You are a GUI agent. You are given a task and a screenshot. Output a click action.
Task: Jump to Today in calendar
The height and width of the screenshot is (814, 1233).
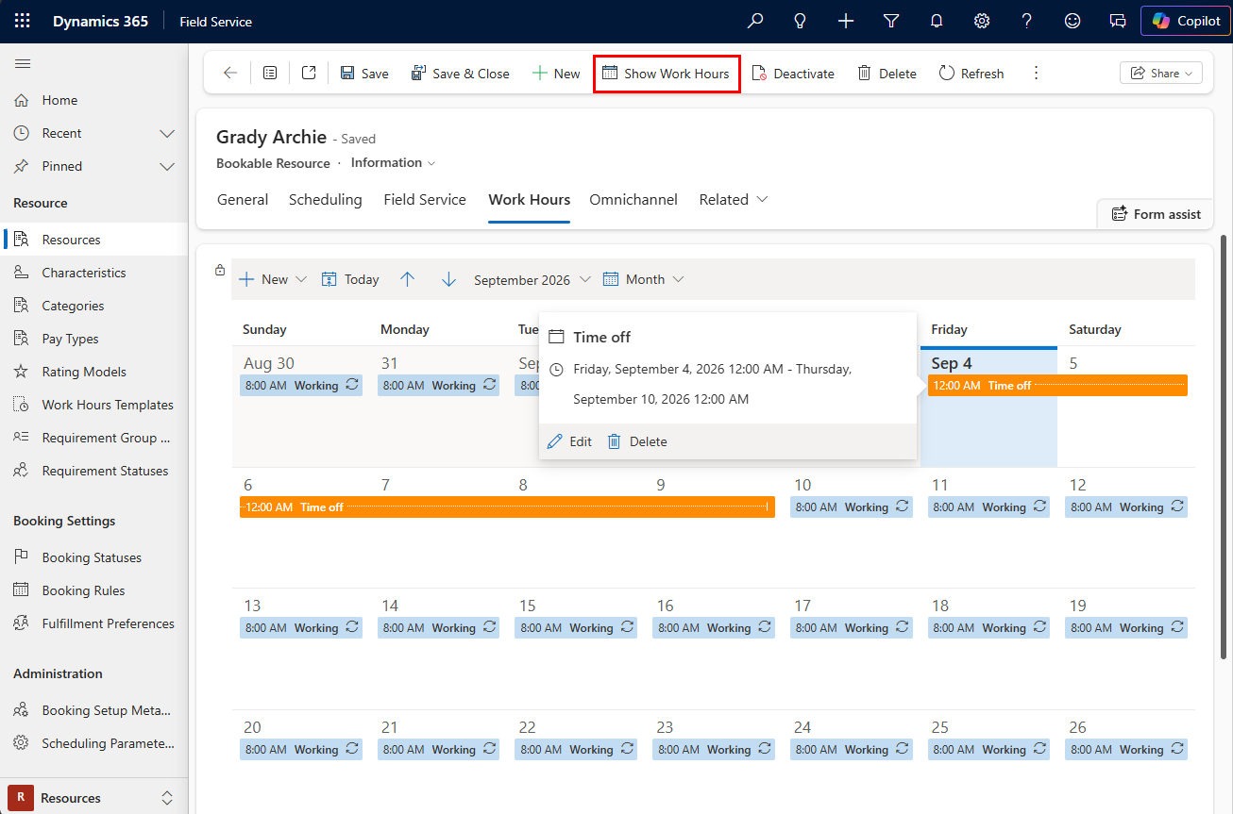[x=350, y=279]
